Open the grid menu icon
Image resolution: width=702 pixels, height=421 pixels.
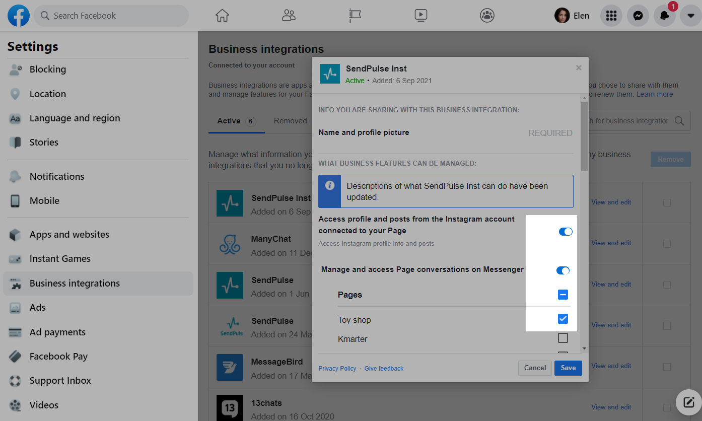click(x=611, y=16)
